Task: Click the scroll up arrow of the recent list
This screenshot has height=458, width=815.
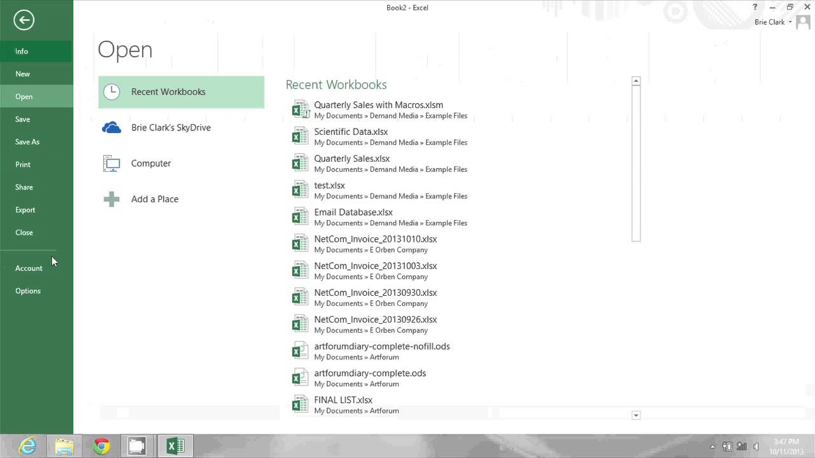Action: pyautogui.click(x=635, y=81)
